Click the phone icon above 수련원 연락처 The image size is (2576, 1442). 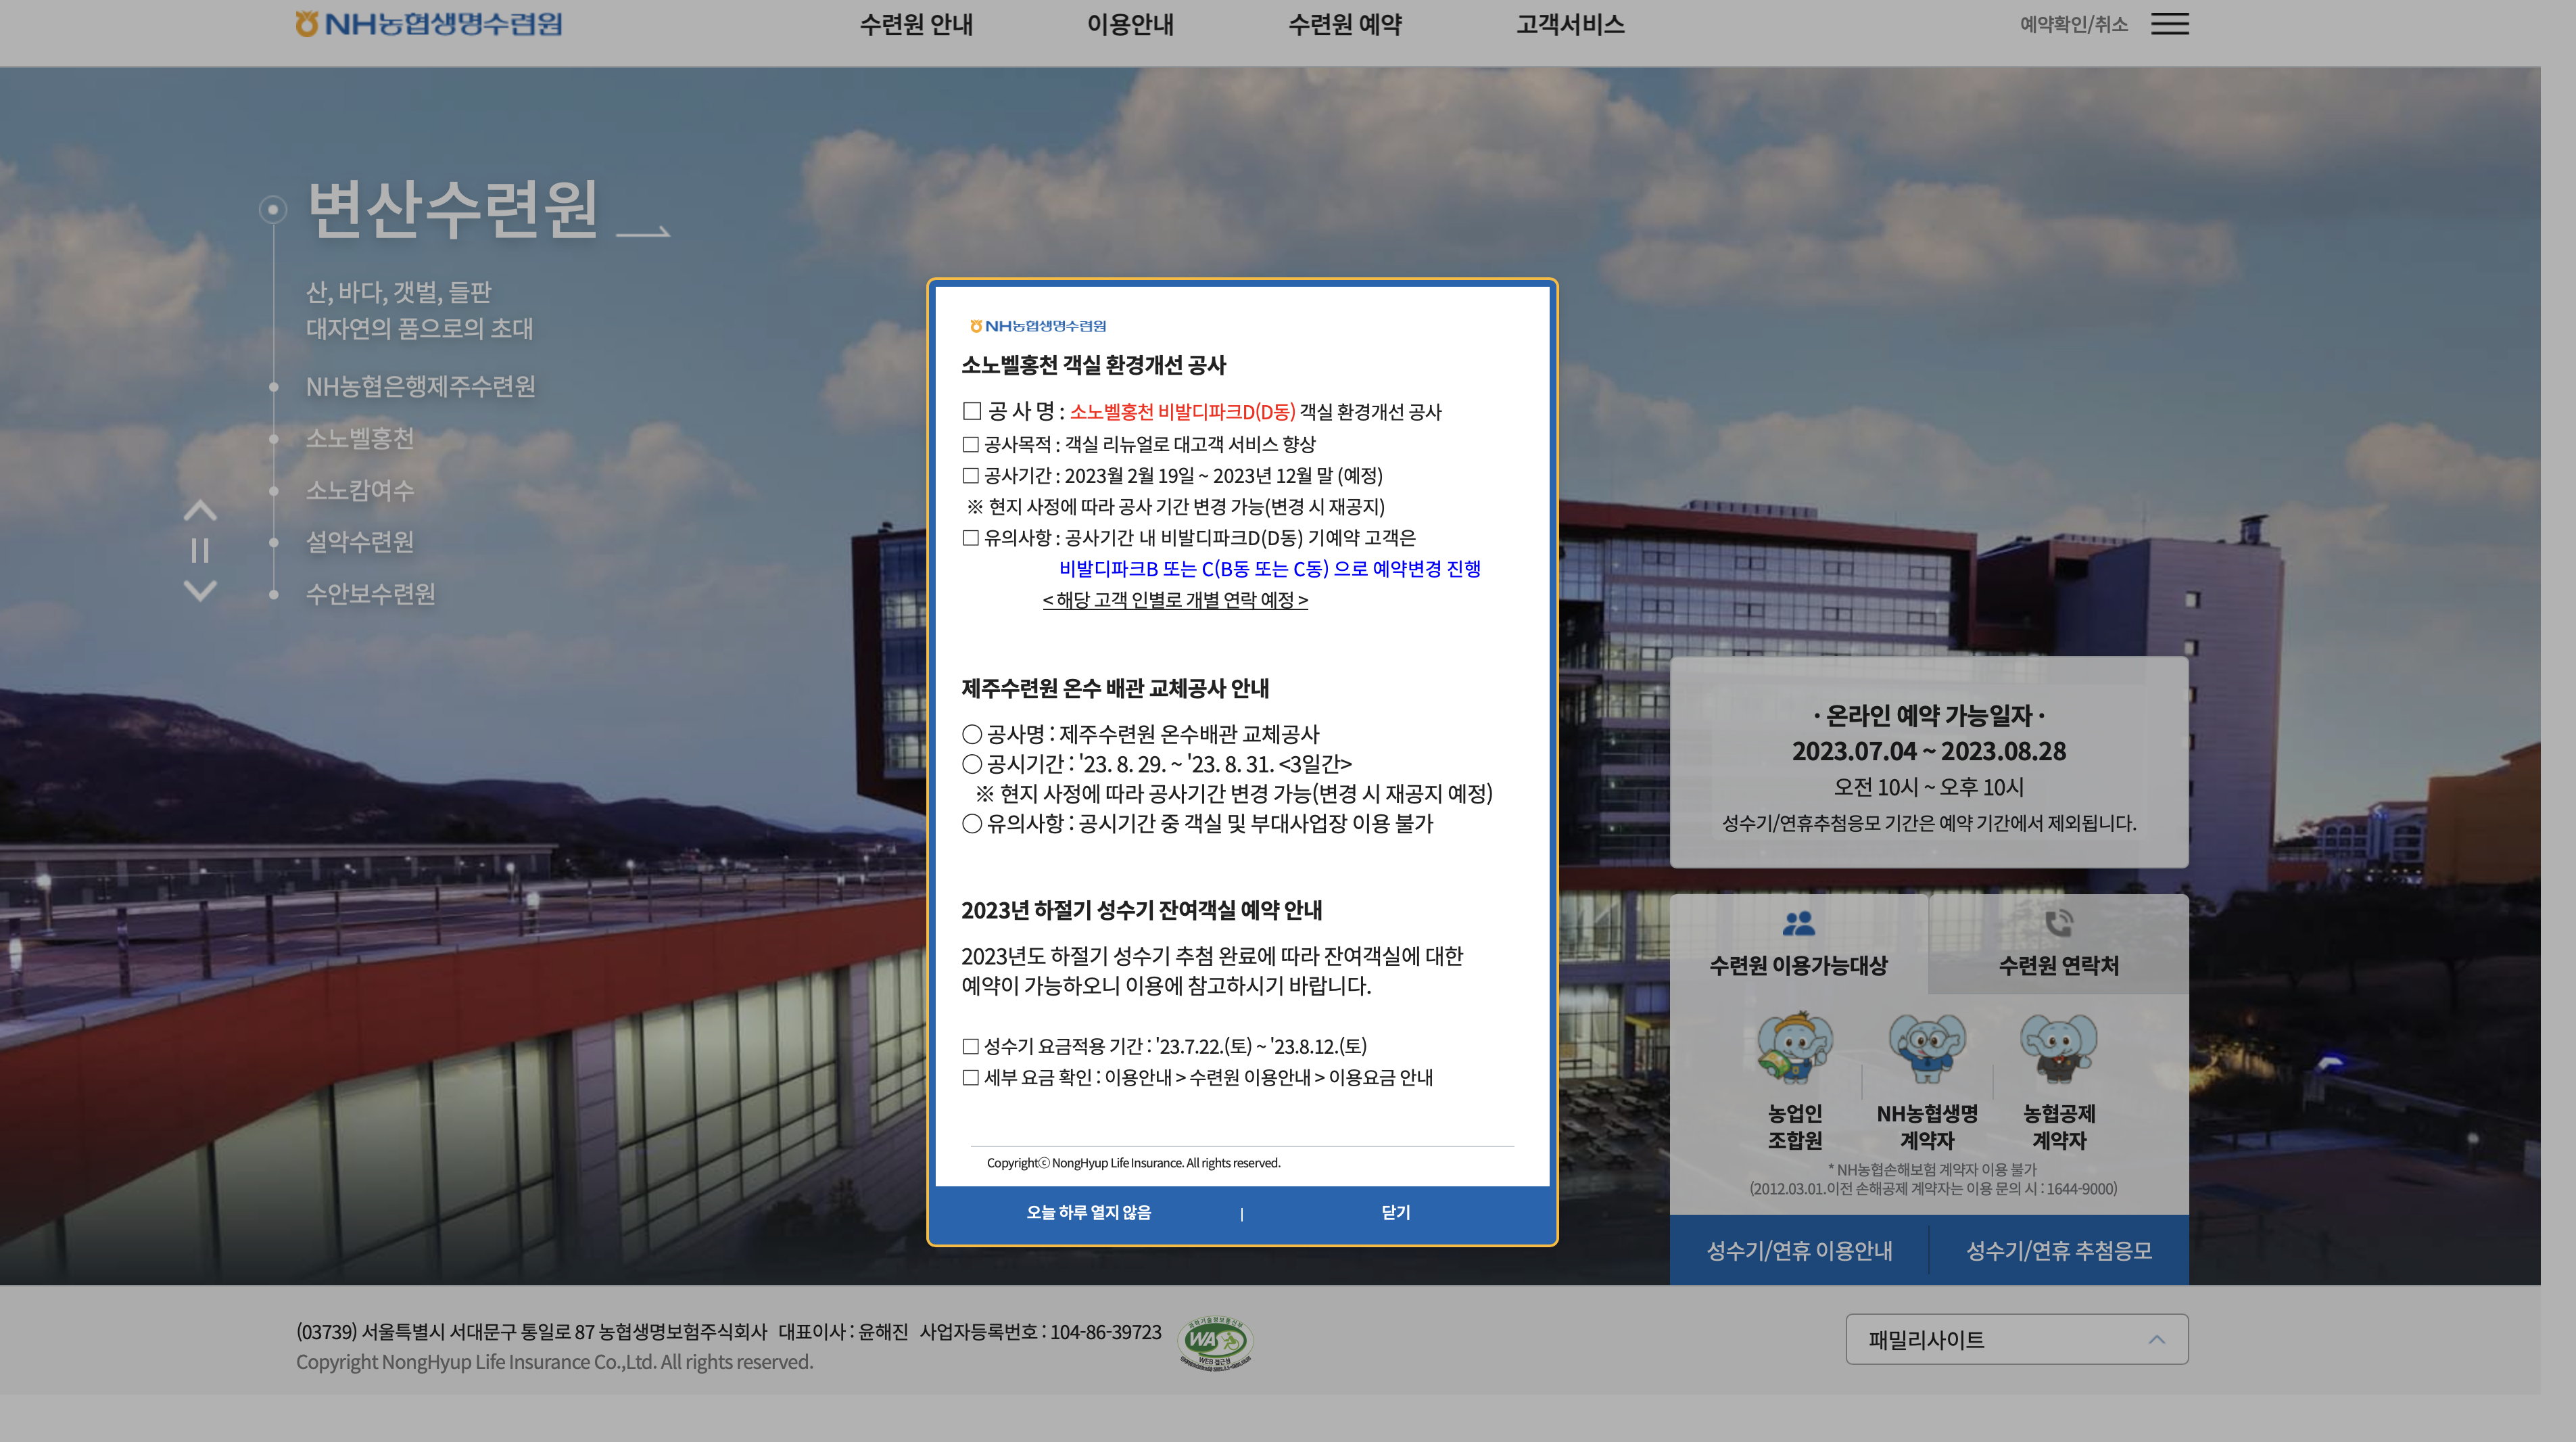[x=2058, y=923]
